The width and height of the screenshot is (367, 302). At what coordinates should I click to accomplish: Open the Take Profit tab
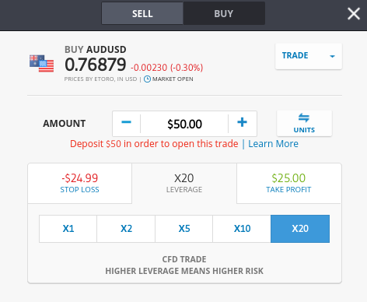288,184
